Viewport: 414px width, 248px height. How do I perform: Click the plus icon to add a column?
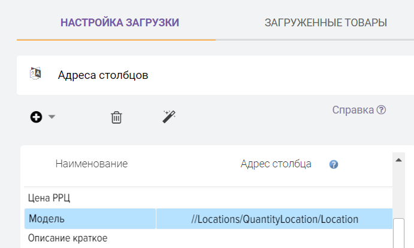click(36, 117)
